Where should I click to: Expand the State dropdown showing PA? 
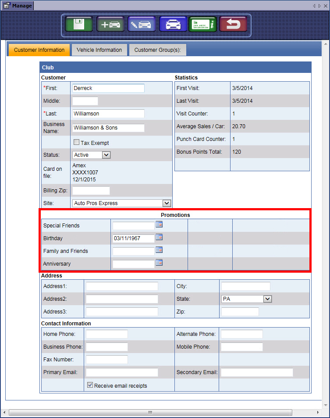tap(267, 299)
